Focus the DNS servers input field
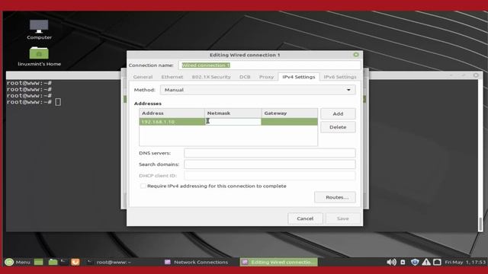This screenshot has width=488, height=274. [x=269, y=153]
